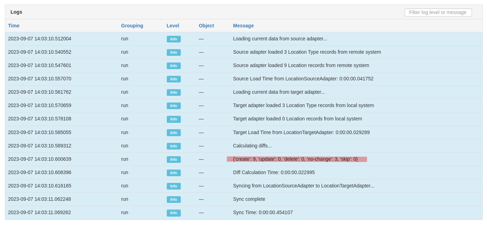Click the filter log level or message field

[438, 12]
